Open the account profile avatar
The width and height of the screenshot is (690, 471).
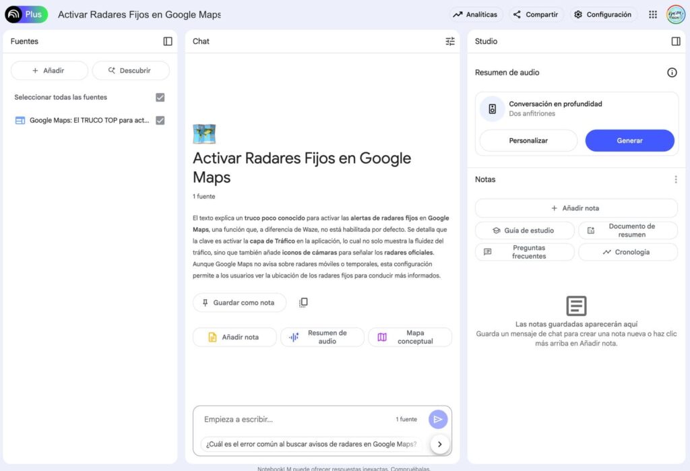(x=675, y=15)
